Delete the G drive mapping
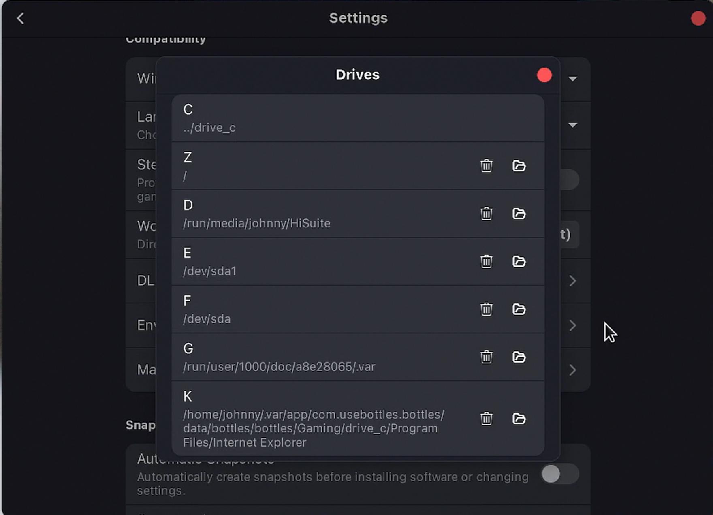Viewport: 713px width, 515px height. tap(486, 357)
